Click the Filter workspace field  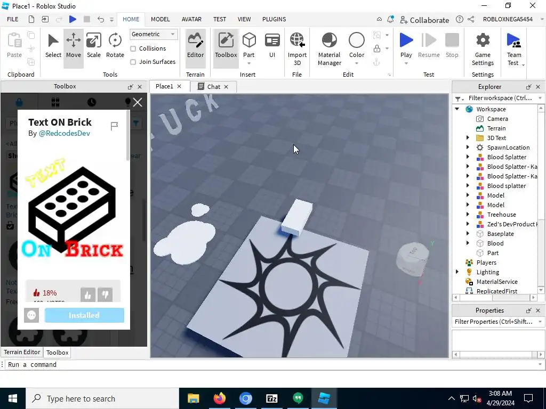[x=500, y=98]
